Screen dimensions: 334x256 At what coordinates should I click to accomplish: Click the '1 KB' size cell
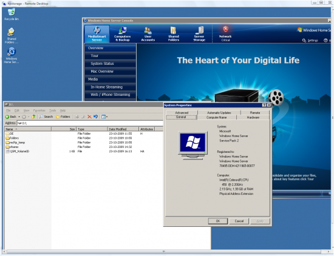72,151
